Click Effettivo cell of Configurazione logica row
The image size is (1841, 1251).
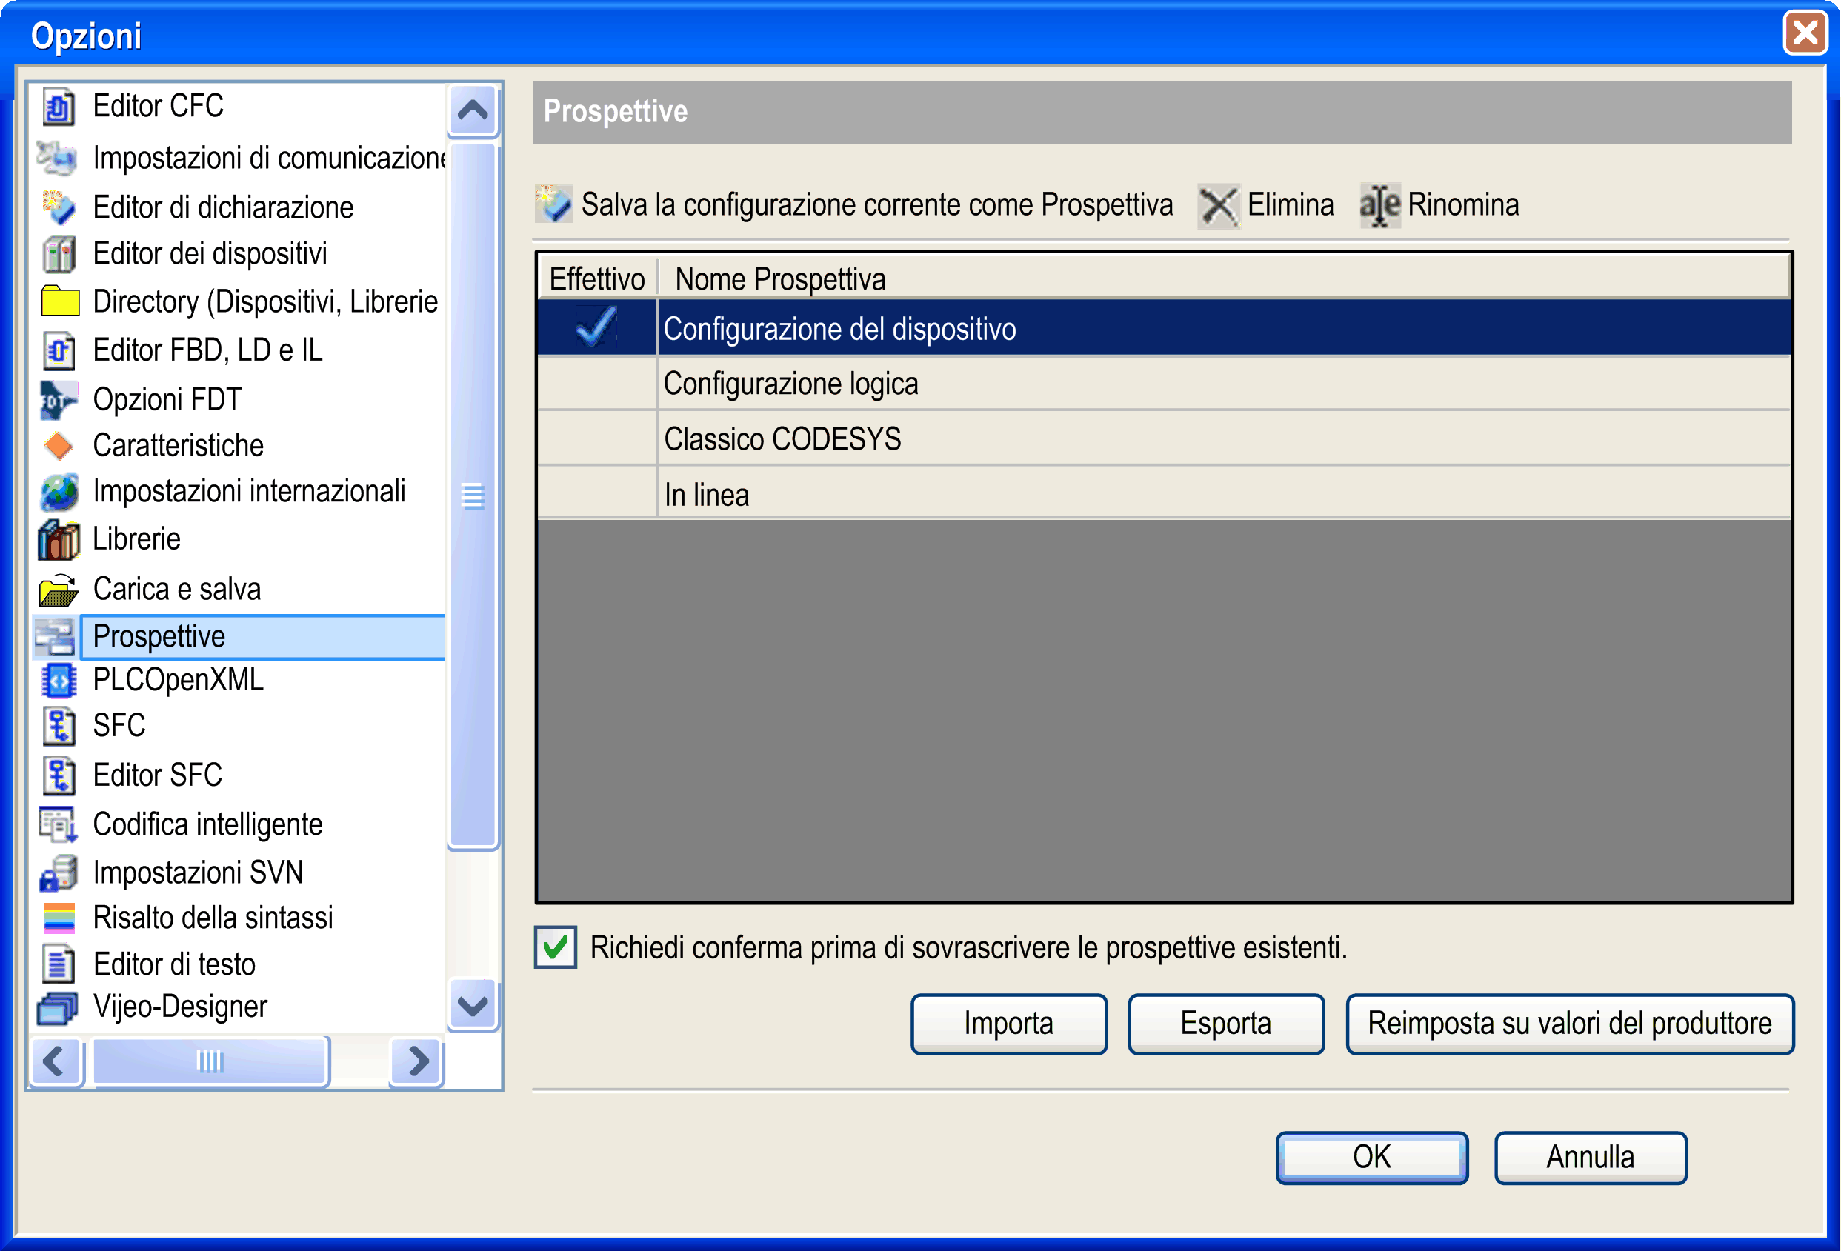coord(596,384)
